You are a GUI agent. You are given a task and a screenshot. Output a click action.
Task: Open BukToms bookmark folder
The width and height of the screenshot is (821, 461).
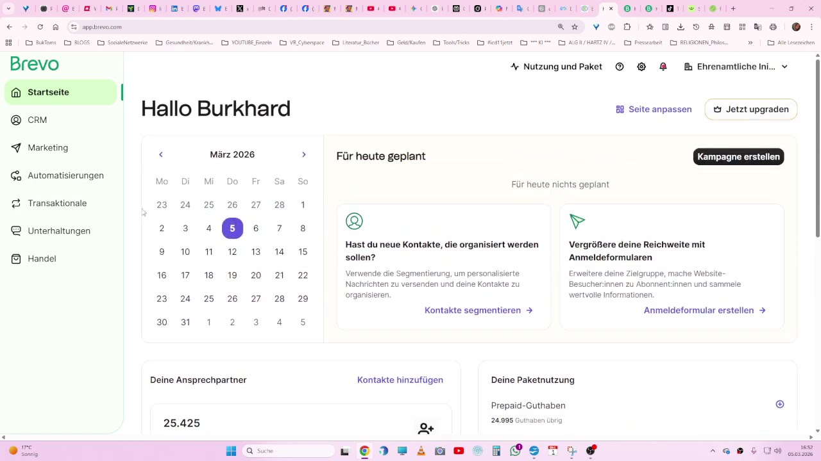point(41,43)
